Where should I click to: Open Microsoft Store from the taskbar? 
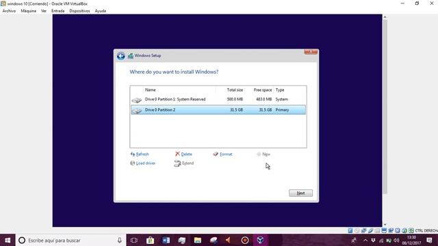(150, 240)
